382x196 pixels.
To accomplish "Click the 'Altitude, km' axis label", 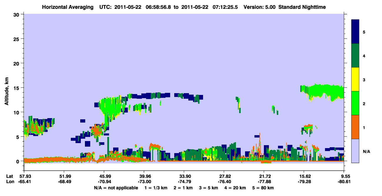I will click(6, 91).
